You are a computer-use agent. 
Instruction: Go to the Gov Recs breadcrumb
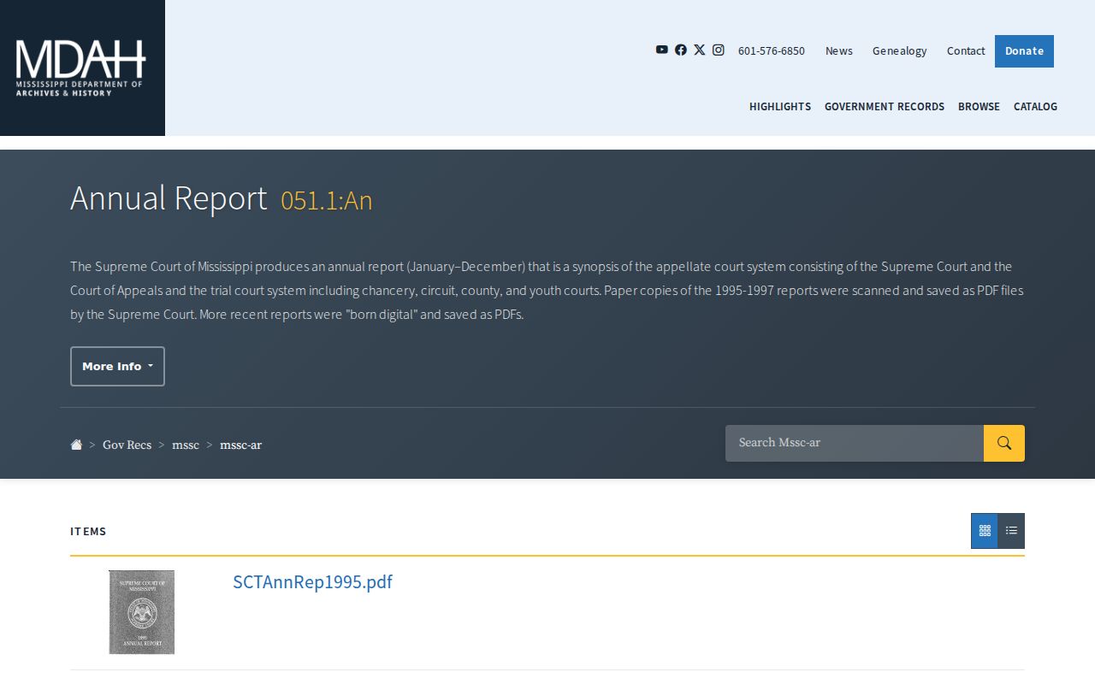pyautogui.click(x=127, y=445)
